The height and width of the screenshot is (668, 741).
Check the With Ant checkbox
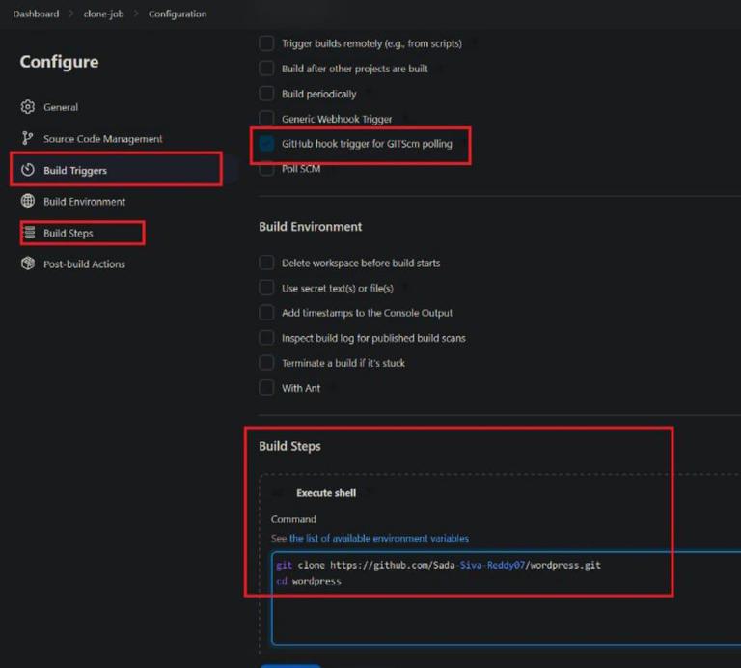[x=266, y=388]
